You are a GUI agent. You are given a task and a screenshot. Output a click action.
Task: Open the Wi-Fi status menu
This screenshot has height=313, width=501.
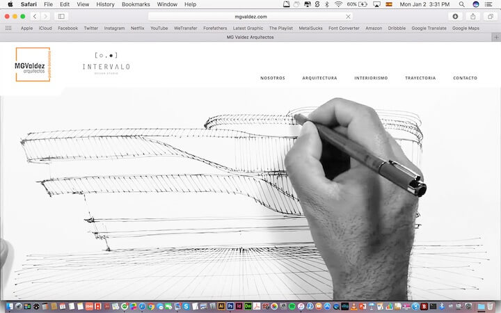coord(338,4)
